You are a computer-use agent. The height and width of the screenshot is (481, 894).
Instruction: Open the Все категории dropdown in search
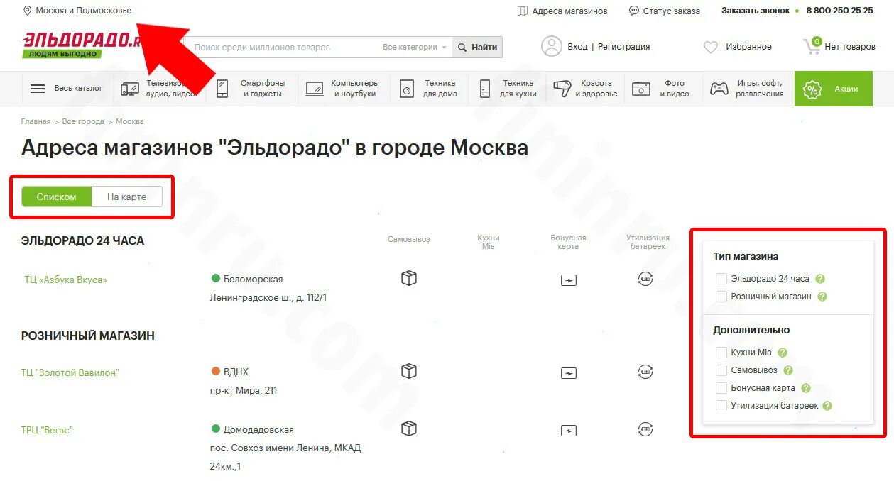pyautogui.click(x=415, y=47)
